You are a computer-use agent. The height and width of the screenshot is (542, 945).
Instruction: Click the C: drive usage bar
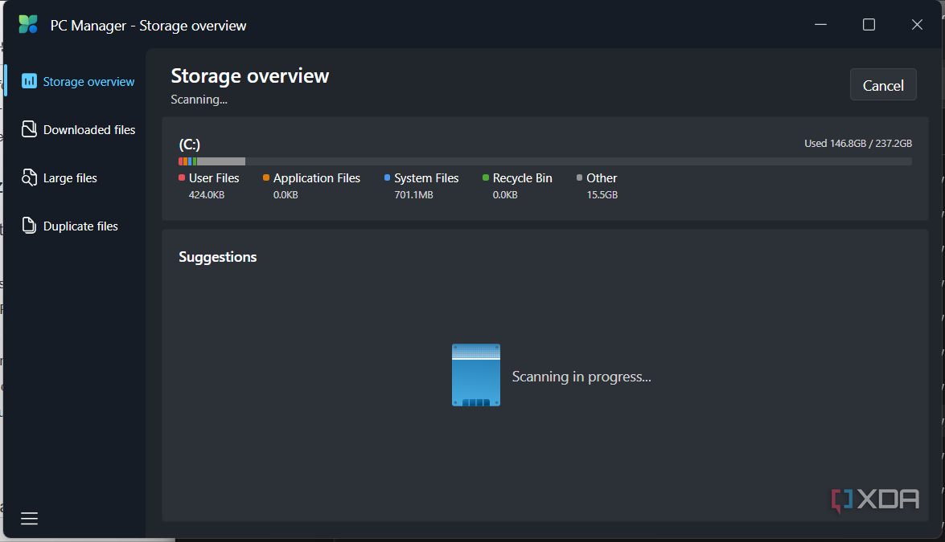point(544,161)
